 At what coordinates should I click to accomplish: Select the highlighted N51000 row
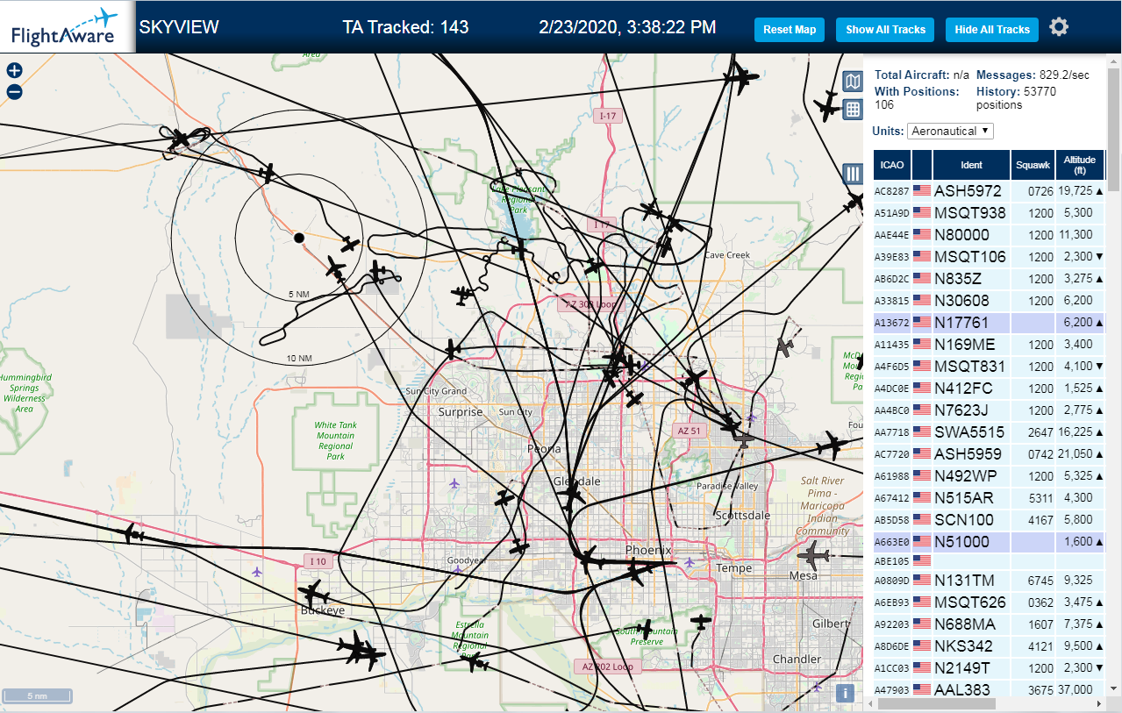(990, 542)
